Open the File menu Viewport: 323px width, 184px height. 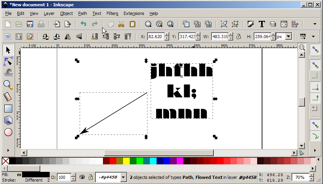[8, 13]
